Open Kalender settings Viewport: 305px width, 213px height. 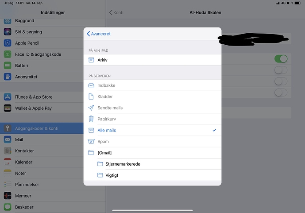point(42,162)
